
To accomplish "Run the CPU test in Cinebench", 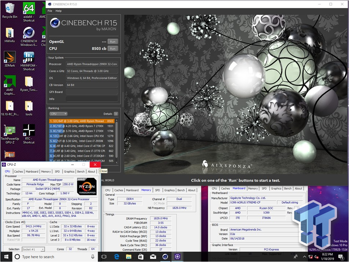I will pyautogui.click(x=113, y=48).
